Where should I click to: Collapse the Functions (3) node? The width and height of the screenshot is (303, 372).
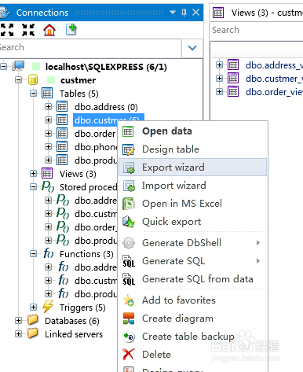pyautogui.click(x=33, y=254)
